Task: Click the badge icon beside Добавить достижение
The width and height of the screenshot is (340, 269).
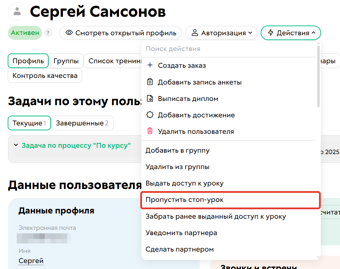Action: click(x=150, y=115)
